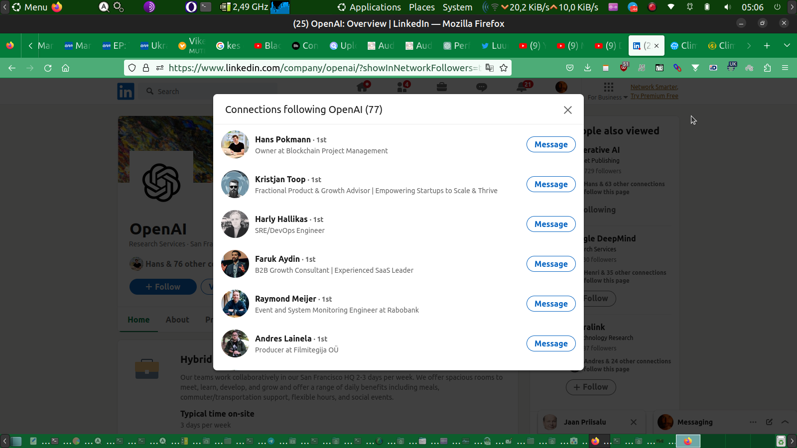Open the system Menu

[29, 7]
